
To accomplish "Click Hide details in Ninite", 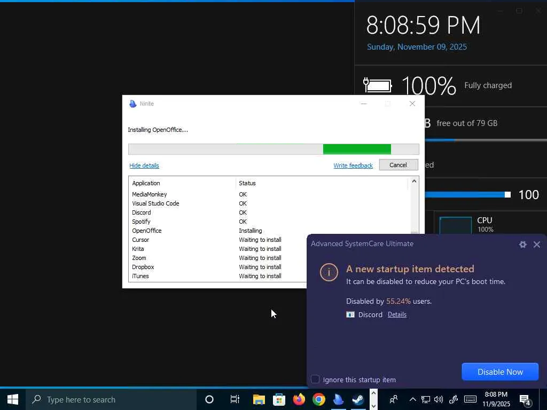I will click(x=144, y=165).
